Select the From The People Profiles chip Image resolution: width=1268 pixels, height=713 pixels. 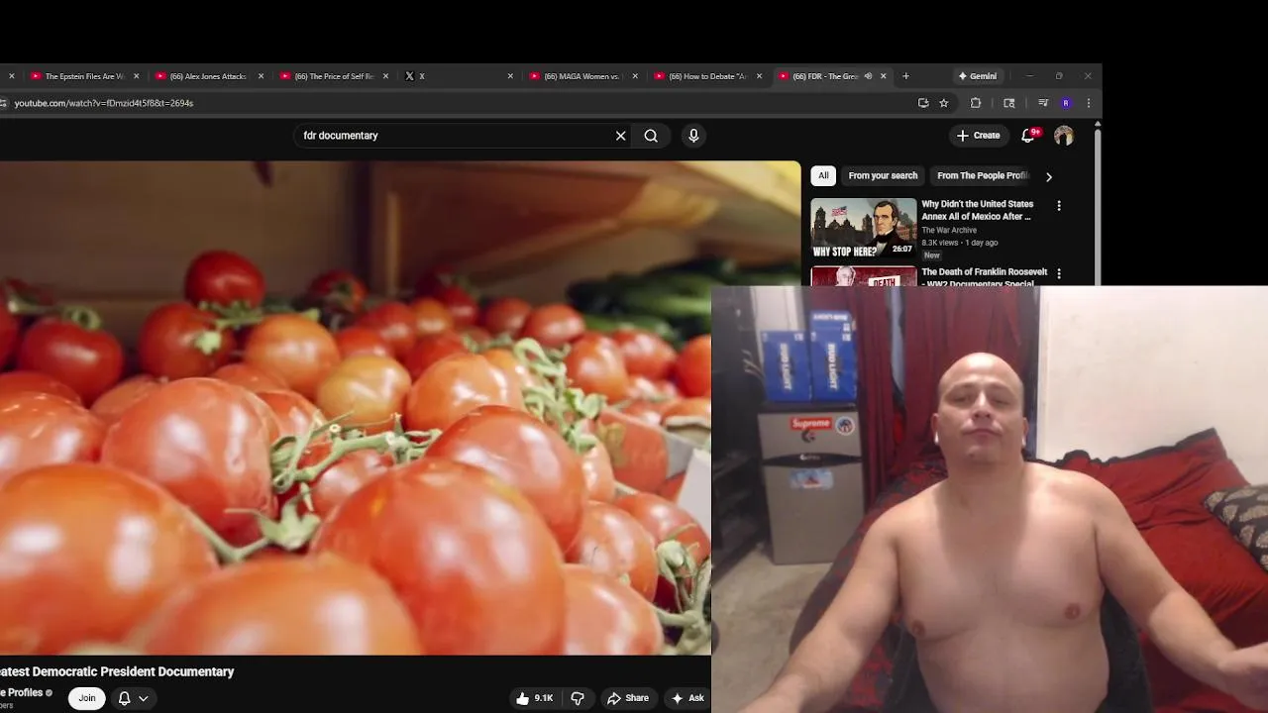tap(983, 175)
